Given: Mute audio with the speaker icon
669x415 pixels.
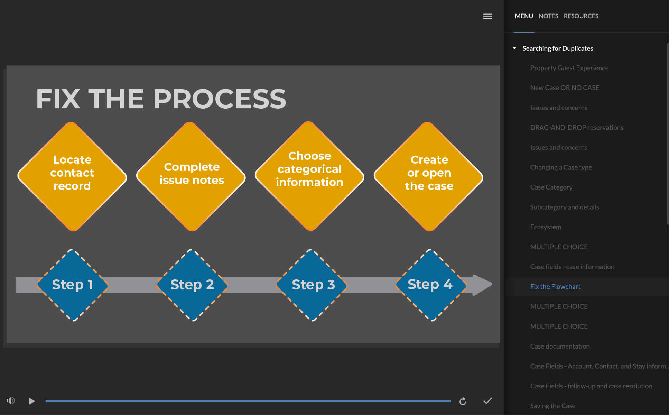Looking at the screenshot, I should pyautogui.click(x=11, y=401).
